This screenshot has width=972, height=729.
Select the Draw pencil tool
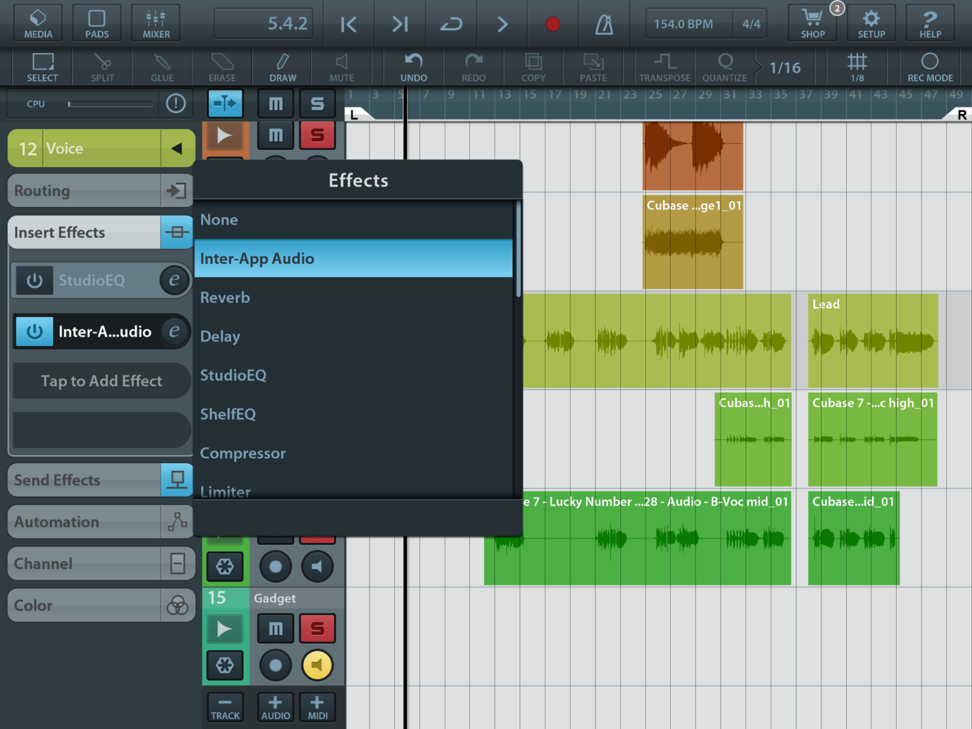pyautogui.click(x=282, y=67)
